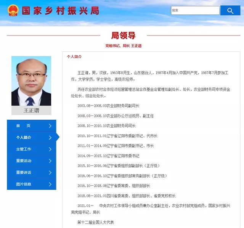
Task: Click the magnifier search icon button
Action: (230, 11)
